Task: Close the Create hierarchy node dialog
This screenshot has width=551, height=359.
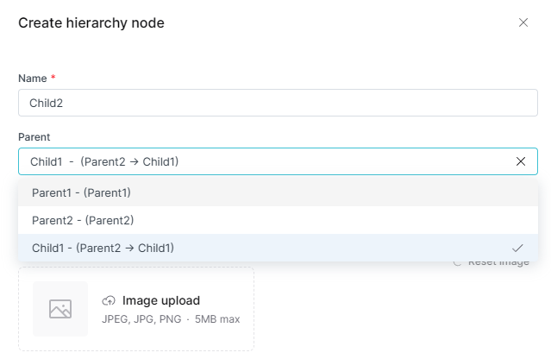Action: (523, 22)
